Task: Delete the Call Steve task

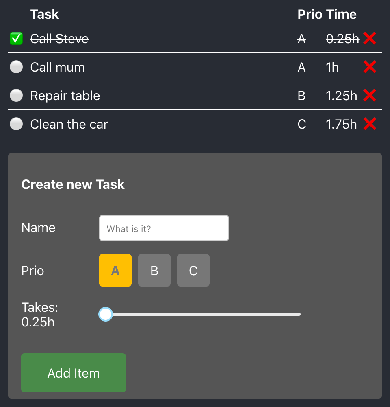Action: pyautogui.click(x=370, y=38)
